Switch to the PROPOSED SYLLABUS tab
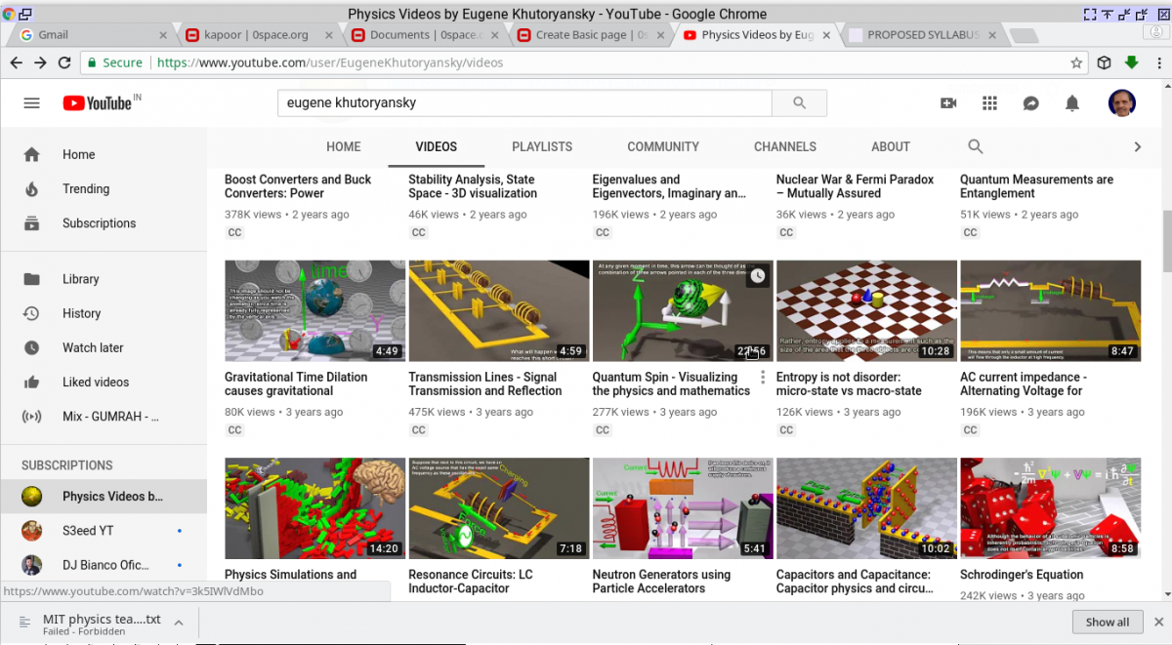Screen dimensions: 1172x645 [923, 35]
